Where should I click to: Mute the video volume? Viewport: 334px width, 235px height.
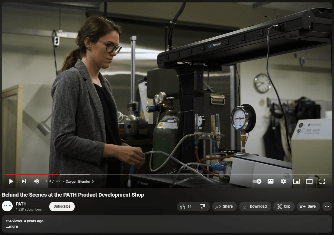click(x=37, y=181)
